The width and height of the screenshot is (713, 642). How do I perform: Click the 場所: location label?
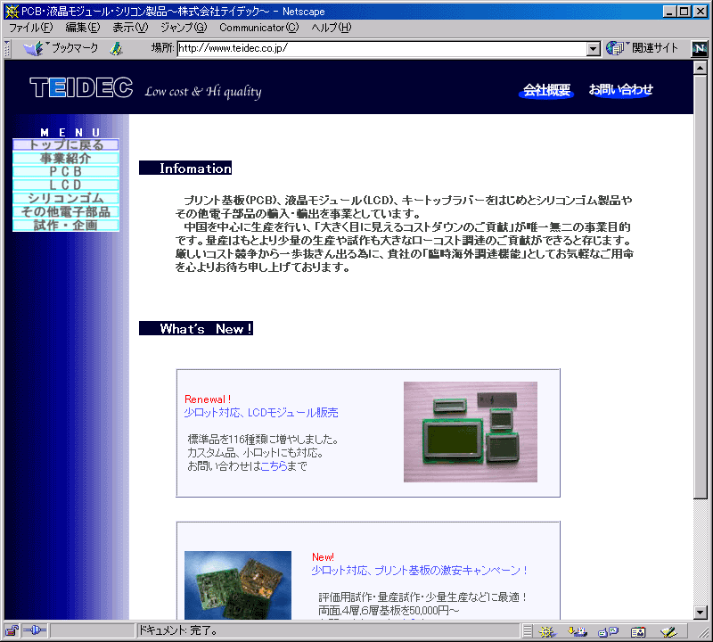pyautogui.click(x=163, y=48)
